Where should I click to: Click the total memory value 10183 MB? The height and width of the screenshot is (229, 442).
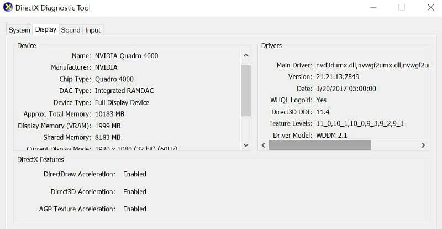coord(109,114)
